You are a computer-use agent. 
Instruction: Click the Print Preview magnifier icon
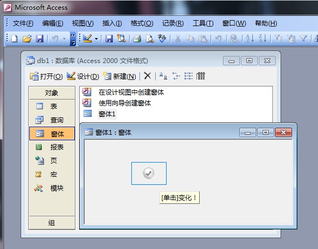pos(150,38)
